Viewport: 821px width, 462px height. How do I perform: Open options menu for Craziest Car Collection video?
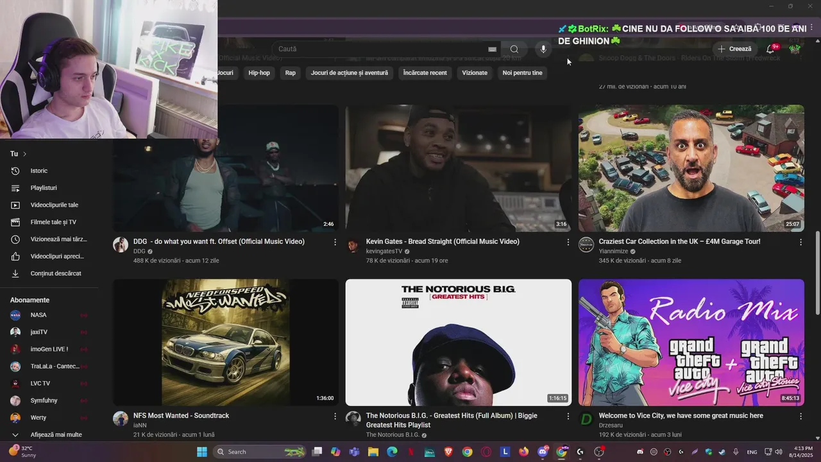pyautogui.click(x=800, y=242)
